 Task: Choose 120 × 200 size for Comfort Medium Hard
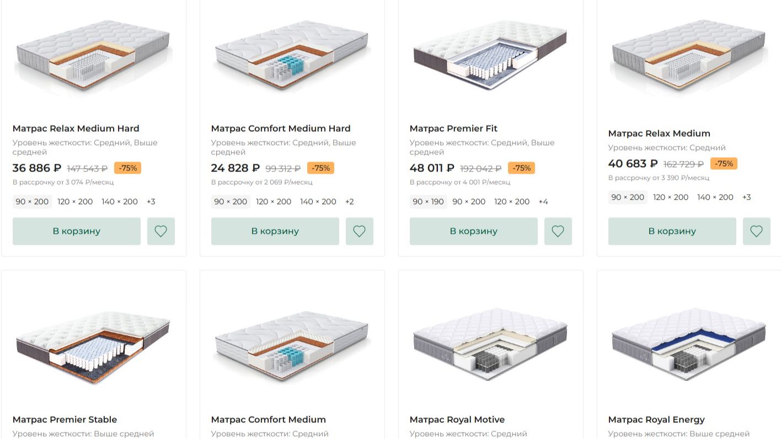tap(274, 202)
